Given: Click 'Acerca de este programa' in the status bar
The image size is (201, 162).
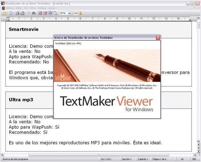Looking at the screenshot, I should pyautogui.click(x=16, y=159).
